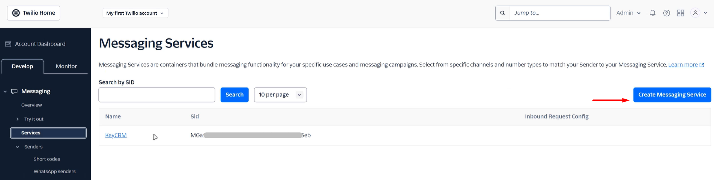Screen dimensions: 714x180
Task: Select the Develop tab
Action: pos(23,66)
